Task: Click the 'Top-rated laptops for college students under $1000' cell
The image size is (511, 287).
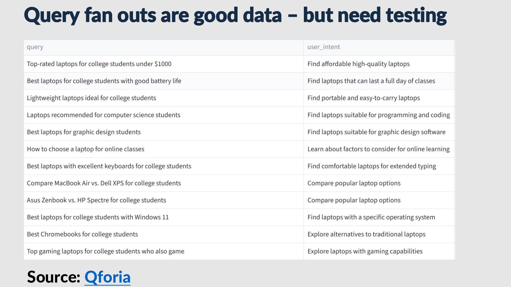Action: (x=164, y=64)
